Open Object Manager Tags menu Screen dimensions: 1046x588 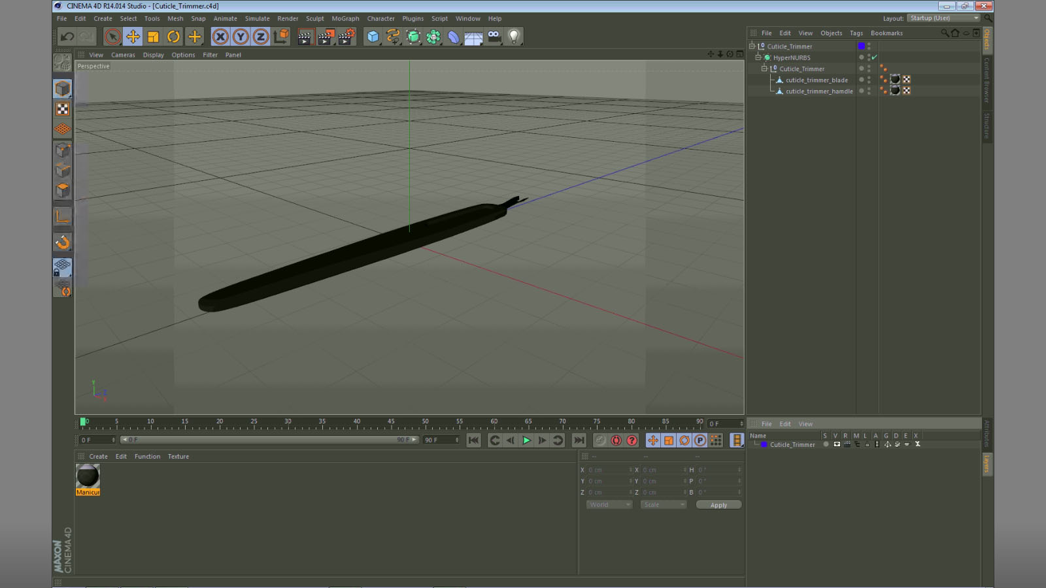coord(856,33)
